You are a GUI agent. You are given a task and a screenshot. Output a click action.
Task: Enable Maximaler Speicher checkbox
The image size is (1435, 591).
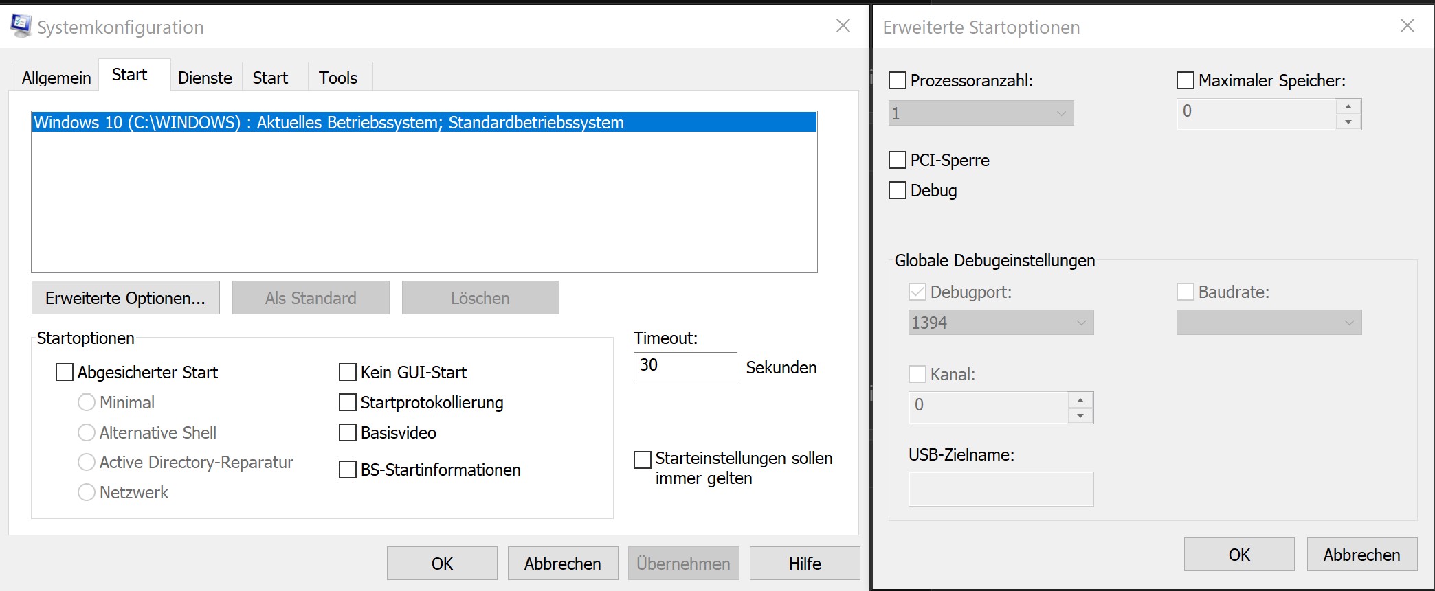point(1186,80)
